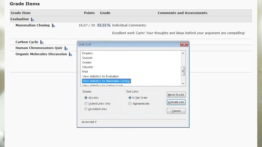Screen dimensions: 262x147
Task: Click the Human Chromosomes Quiz grade item
Action: [39, 48]
